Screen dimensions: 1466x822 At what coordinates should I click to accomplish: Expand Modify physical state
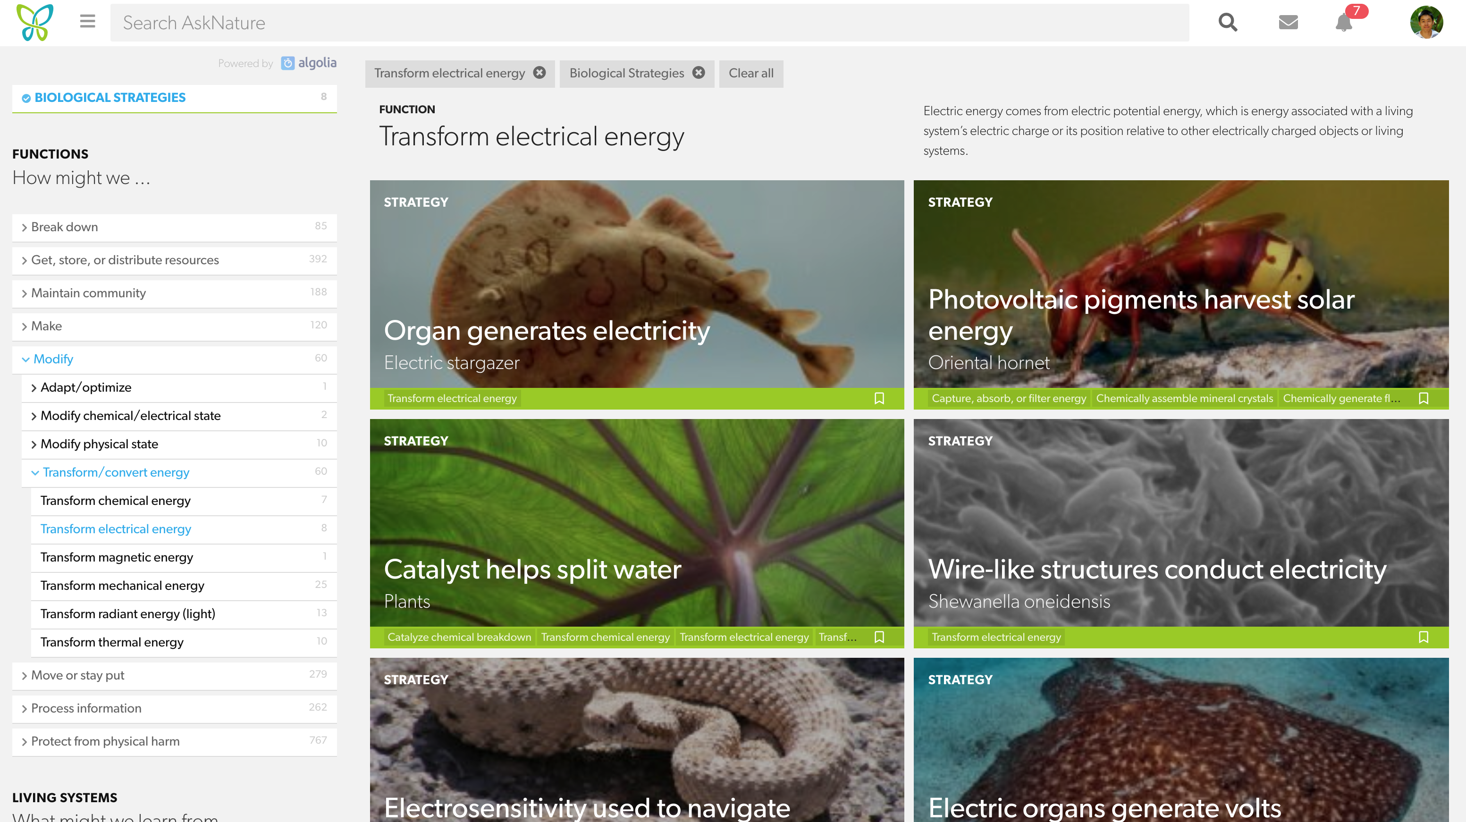pyautogui.click(x=179, y=445)
